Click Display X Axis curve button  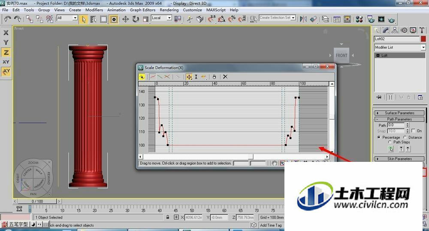153,77
